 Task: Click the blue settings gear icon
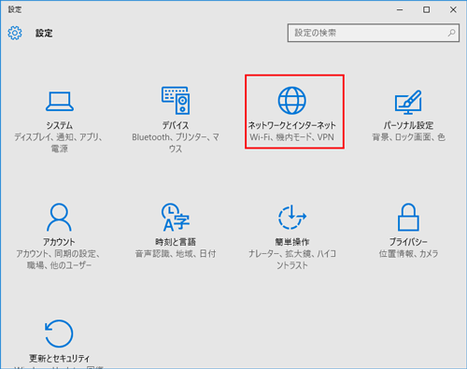point(15,33)
